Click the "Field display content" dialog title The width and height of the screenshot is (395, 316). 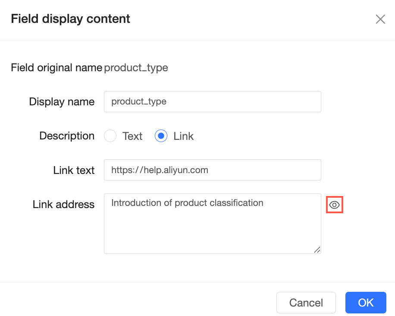71,19
